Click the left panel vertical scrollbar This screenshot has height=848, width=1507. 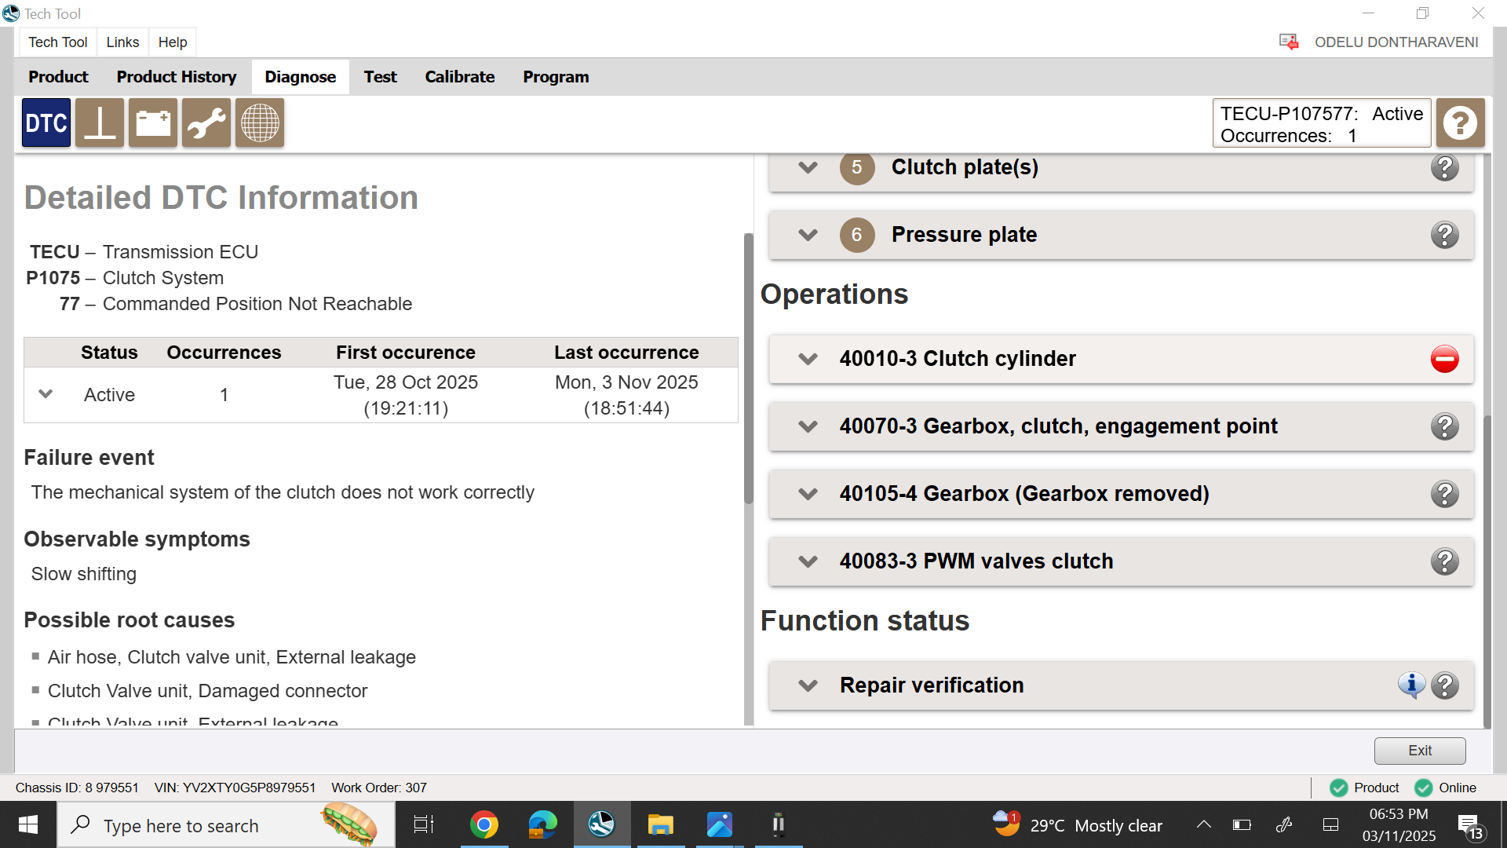point(749,369)
